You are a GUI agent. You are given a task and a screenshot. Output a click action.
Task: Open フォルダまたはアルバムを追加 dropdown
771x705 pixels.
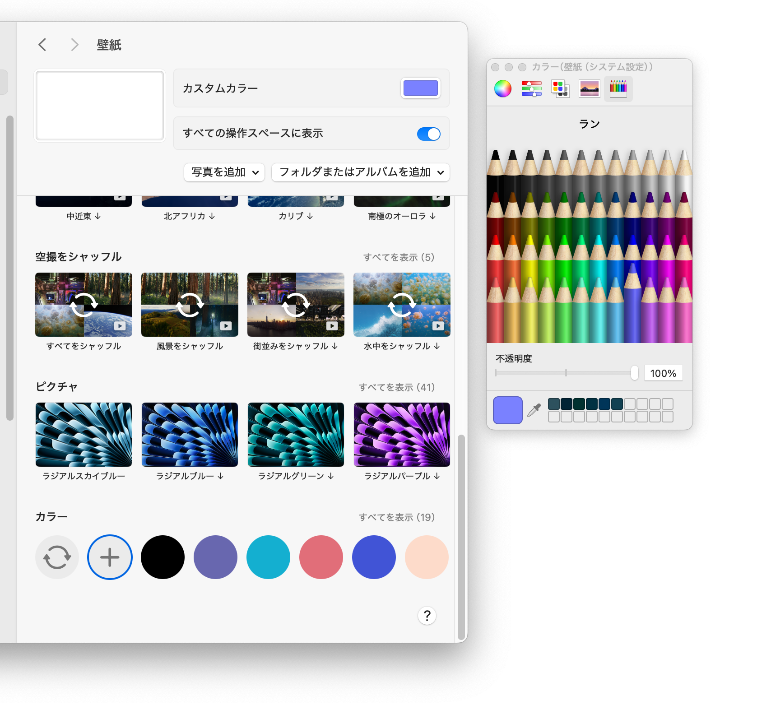(361, 172)
